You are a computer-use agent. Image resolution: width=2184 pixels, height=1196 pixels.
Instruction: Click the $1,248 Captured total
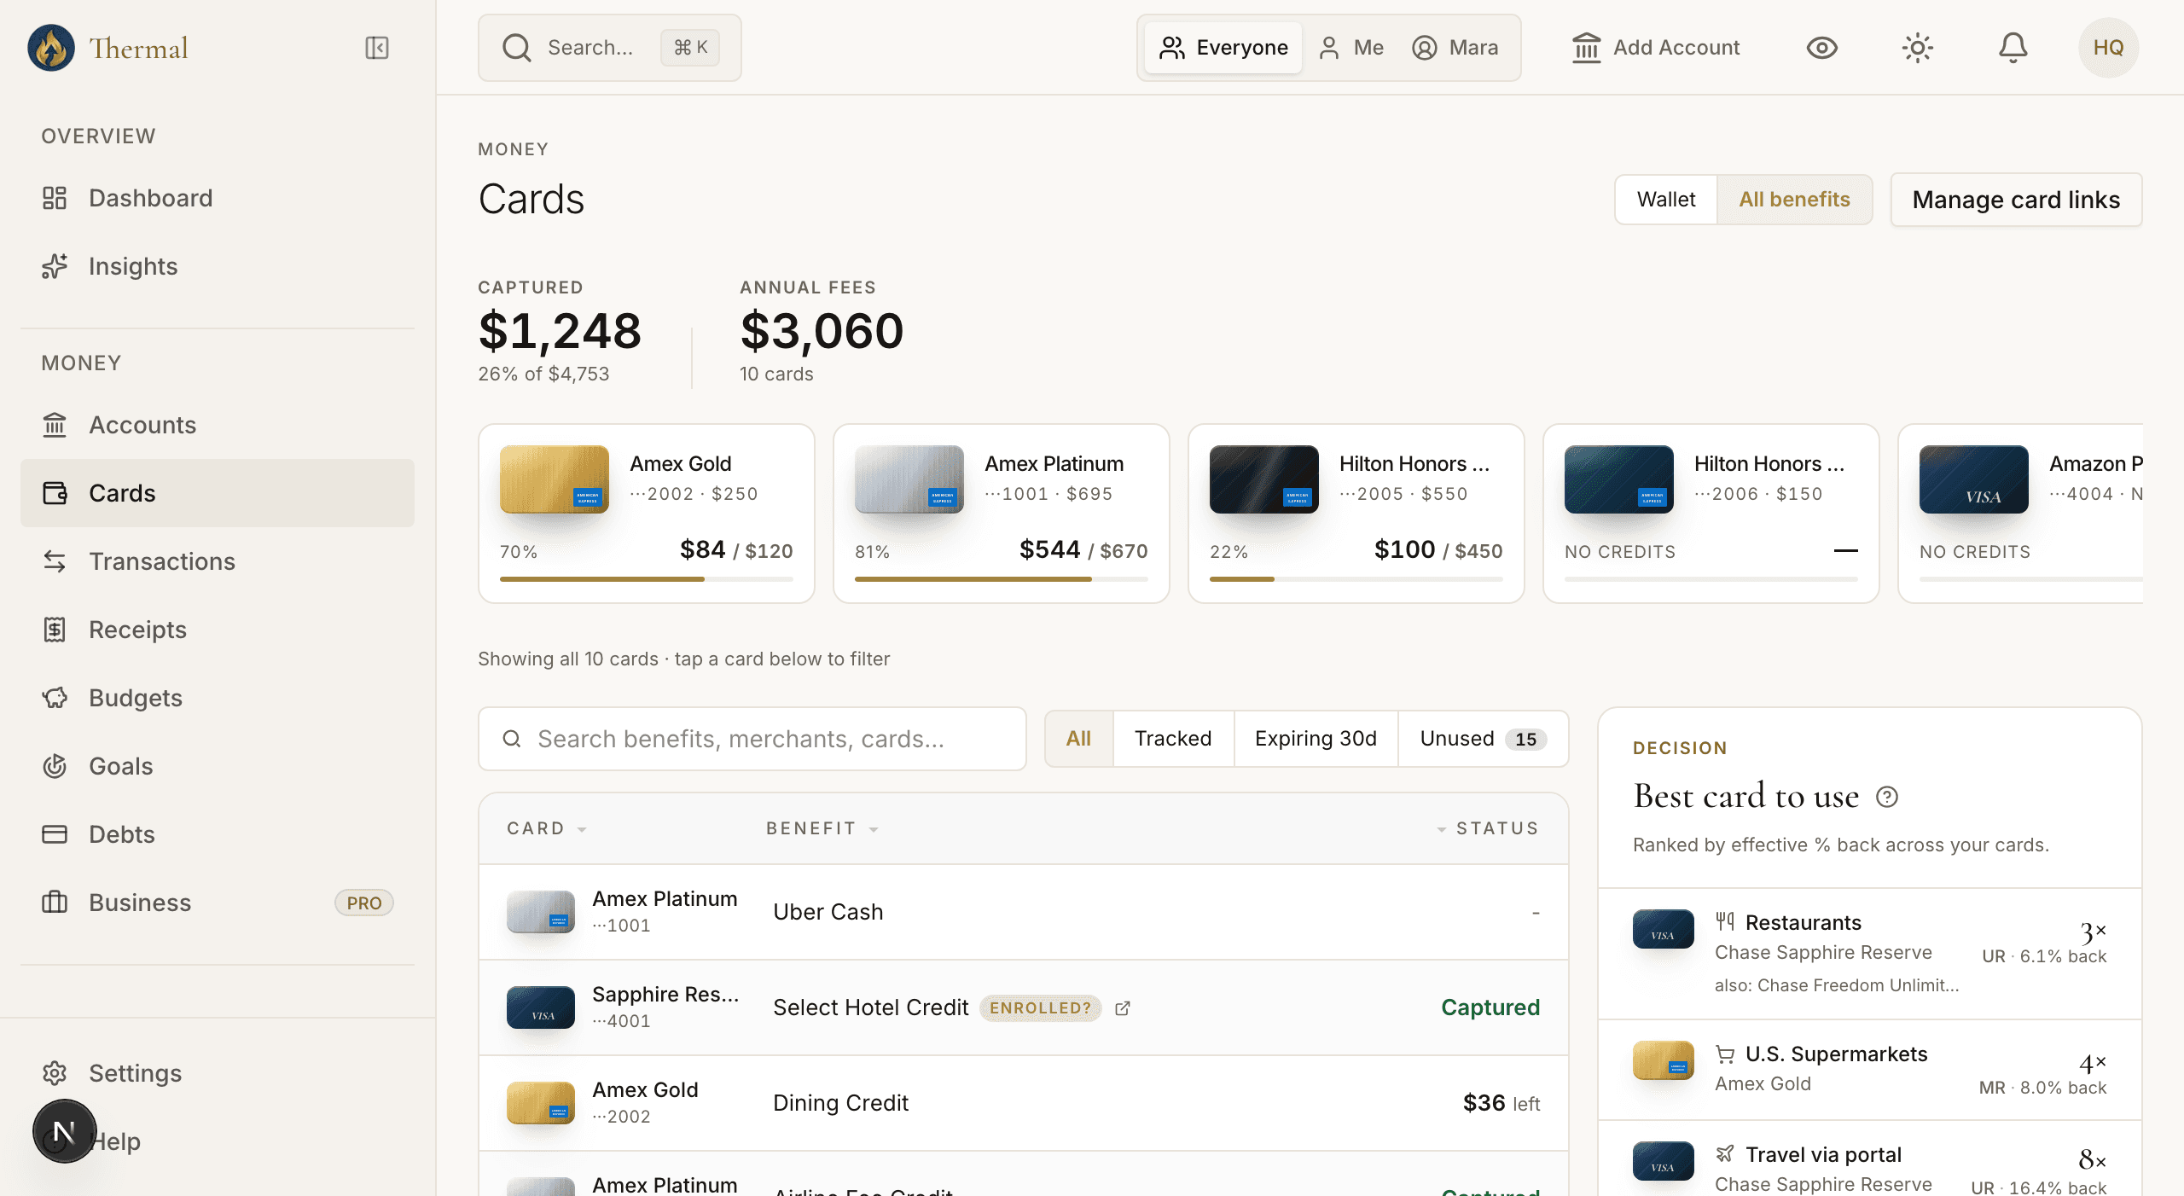560,331
